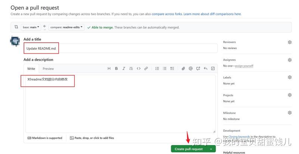Image resolution: width=299 pixels, height=154 pixels.
Task: Insert a bulleted list
Action: 164,68
